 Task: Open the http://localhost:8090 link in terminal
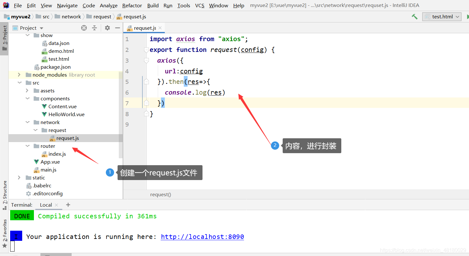tap(202, 237)
